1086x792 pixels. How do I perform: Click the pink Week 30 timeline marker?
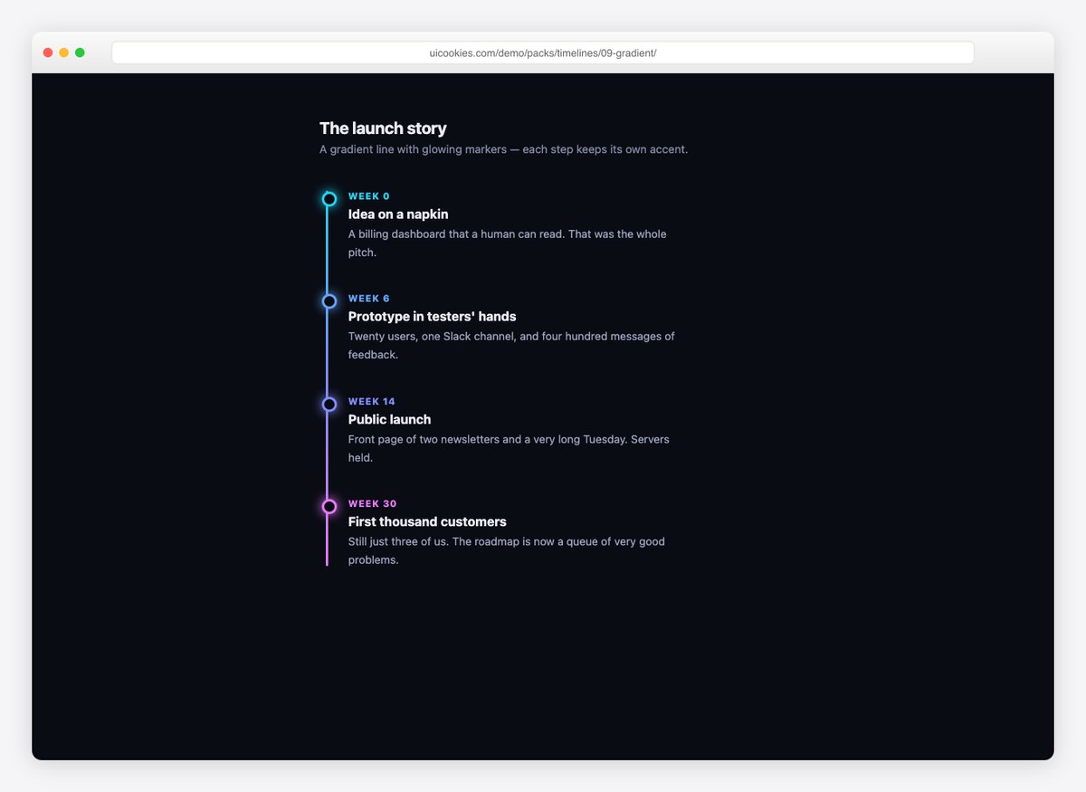coord(329,506)
